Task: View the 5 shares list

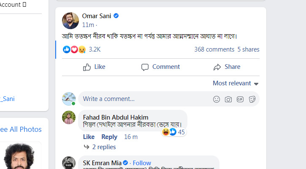Action: click(x=248, y=49)
